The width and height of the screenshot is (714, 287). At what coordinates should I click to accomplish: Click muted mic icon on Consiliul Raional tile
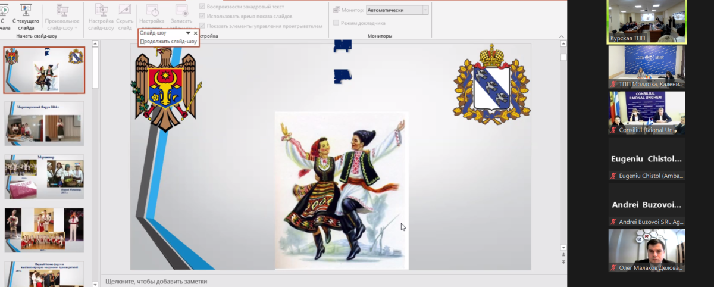click(x=613, y=130)
